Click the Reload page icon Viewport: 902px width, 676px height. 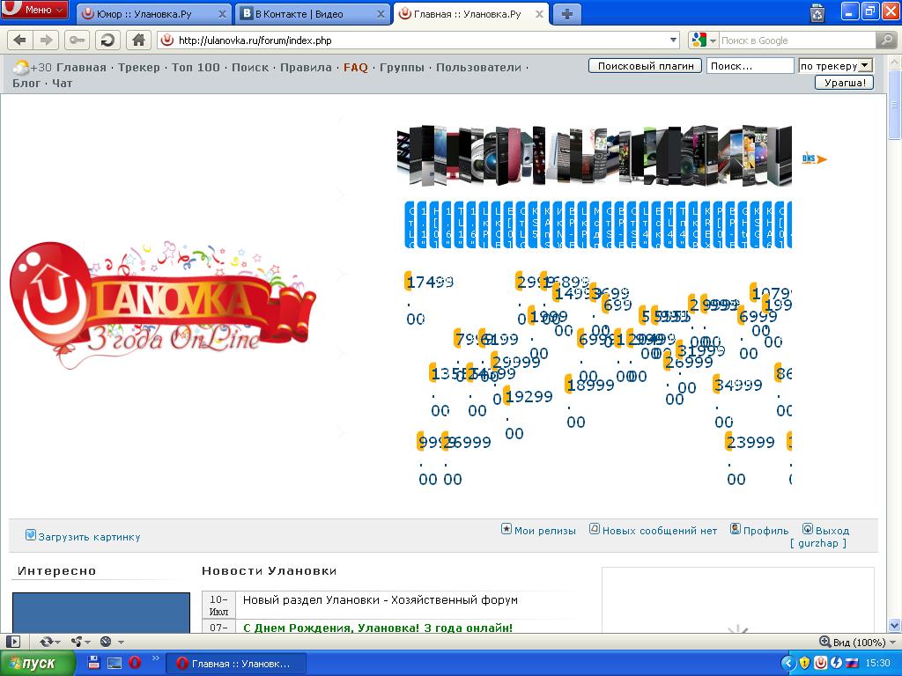[107, 40]
